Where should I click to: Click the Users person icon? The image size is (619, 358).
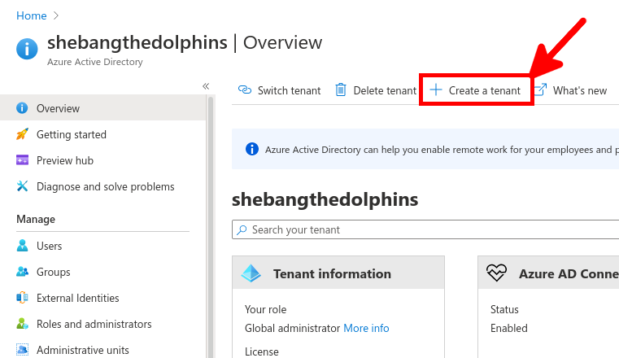22,245
